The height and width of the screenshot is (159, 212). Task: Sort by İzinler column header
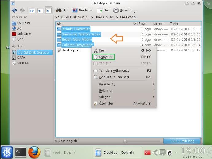pyautogui.click(x=160, y=24)
